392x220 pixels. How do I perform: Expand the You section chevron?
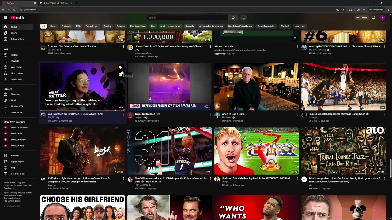[x=10, y=49]
